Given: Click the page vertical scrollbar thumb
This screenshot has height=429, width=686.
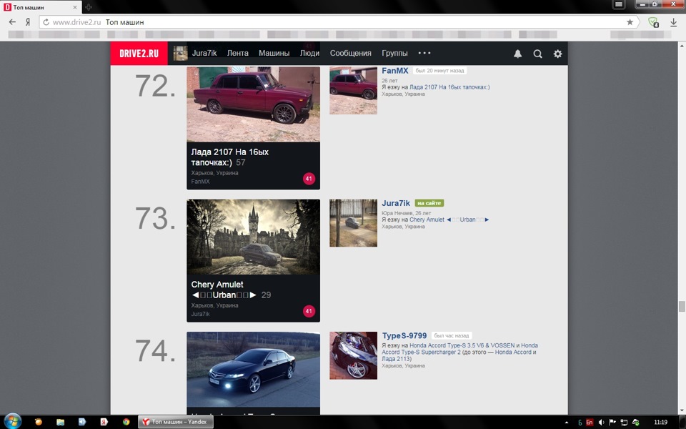Looking at the screenshot, I should pyautogui.click(x=681, y=307).
